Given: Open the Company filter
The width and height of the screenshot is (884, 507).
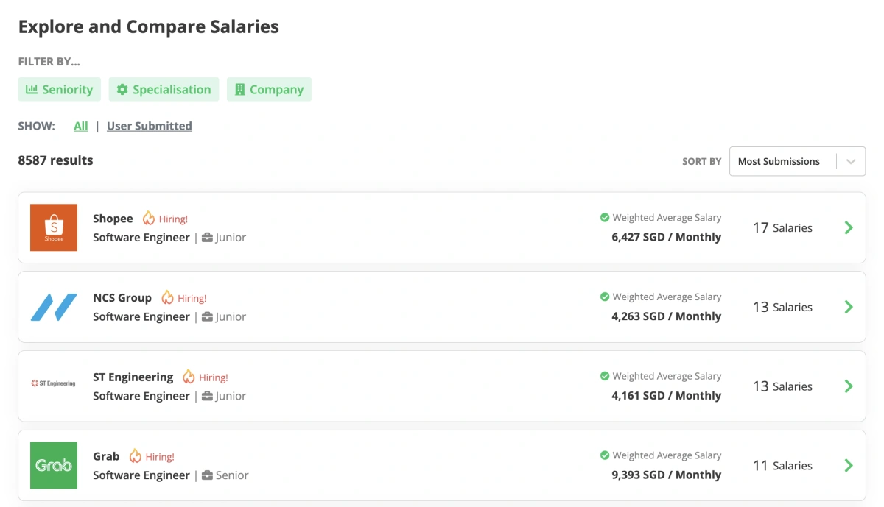Looking at the screenshot, I should [x=269, y=89].
